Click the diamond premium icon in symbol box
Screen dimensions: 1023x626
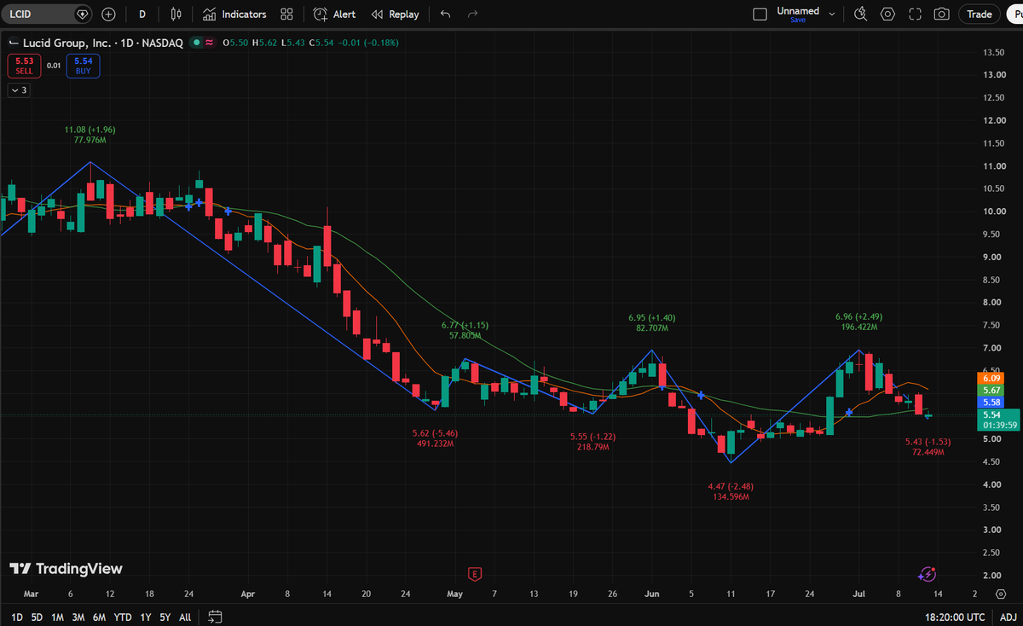[x=82, y=14]
